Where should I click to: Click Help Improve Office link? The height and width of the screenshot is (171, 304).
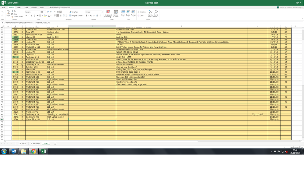tap(296, 147)
